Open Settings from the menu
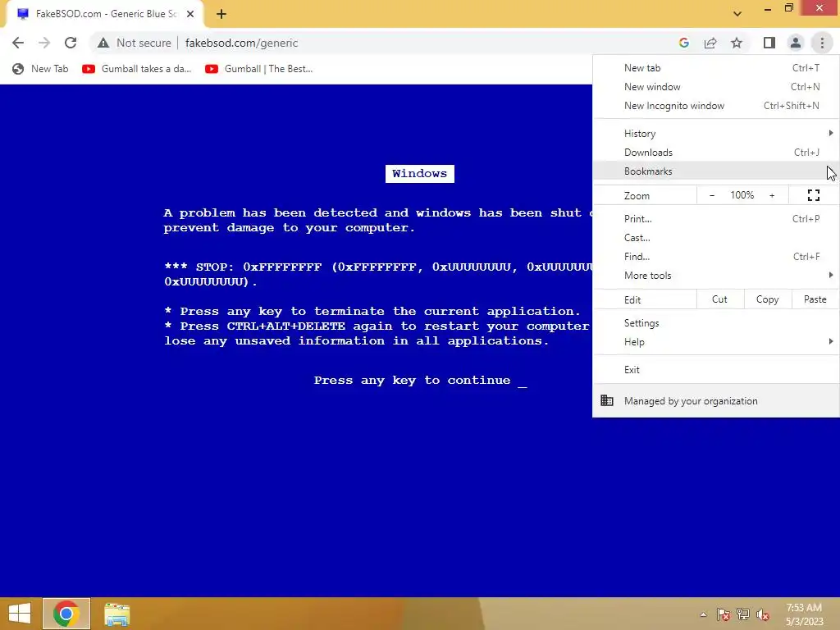840x630 pixels. pos(715,323)
